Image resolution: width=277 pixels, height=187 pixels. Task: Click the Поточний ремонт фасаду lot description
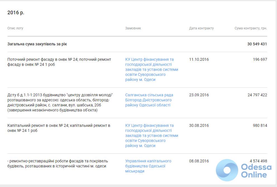coord(59,62)
